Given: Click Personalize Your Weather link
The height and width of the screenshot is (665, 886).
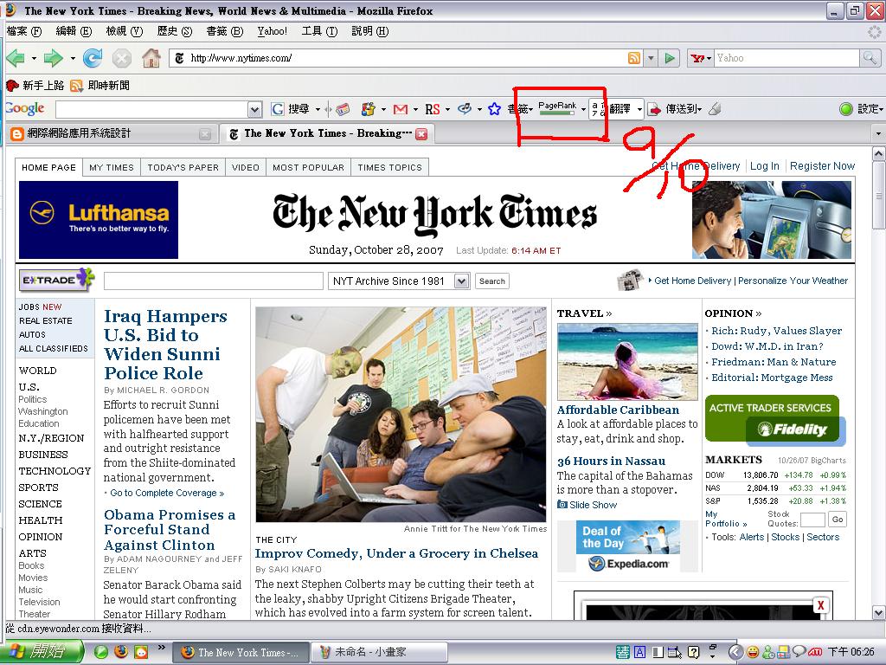Looking at the screenshot, I should click(793, 281).
